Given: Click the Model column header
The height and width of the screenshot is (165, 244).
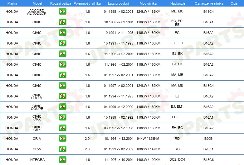Looking at the screenshot, I should 37,3.
